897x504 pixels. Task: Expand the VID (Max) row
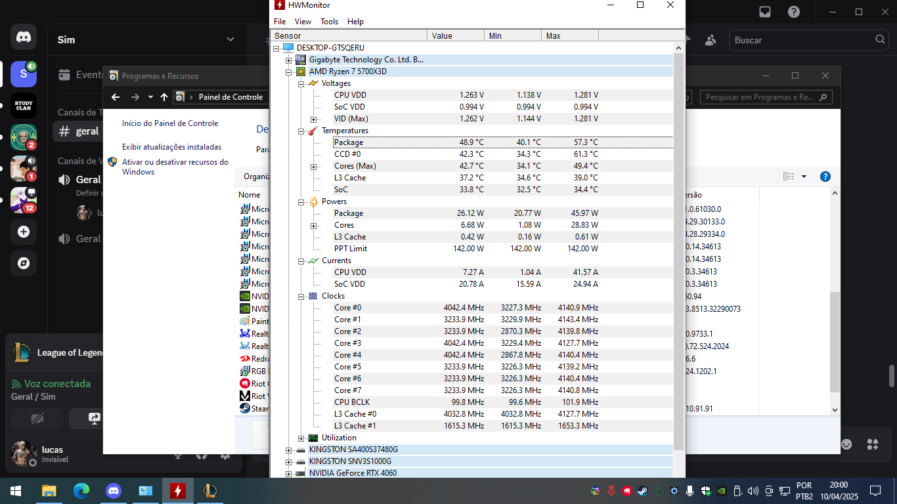pos(313,119)
